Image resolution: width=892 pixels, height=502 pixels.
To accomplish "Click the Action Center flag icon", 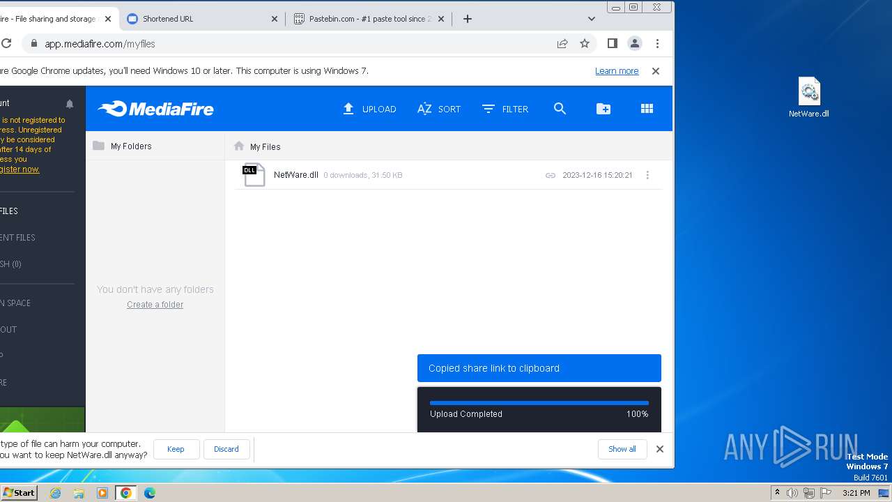I will pyautogui.click(x=826, y=493).
